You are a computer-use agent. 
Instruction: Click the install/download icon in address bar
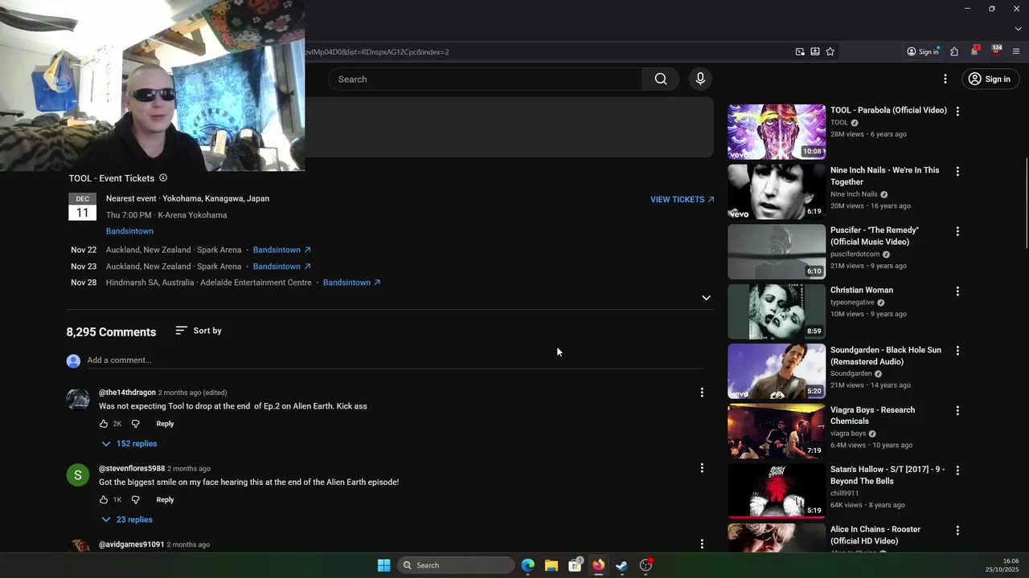tap(815, 51)
